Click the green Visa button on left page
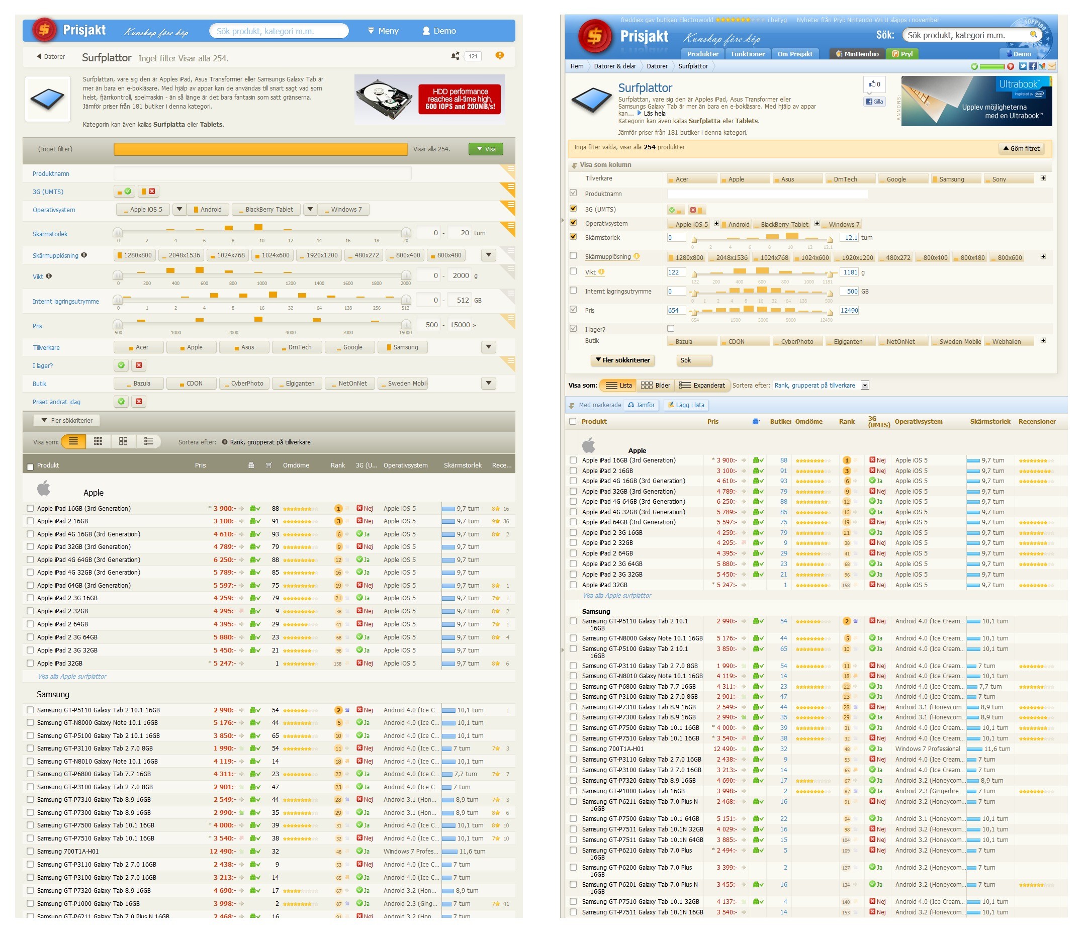 [x=486, y=149]
